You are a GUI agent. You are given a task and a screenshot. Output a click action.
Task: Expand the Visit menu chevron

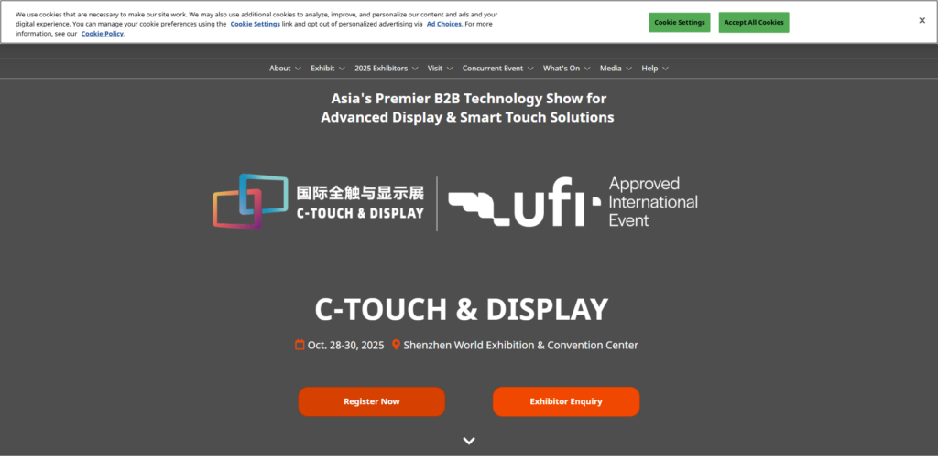(x=449, y=69)
